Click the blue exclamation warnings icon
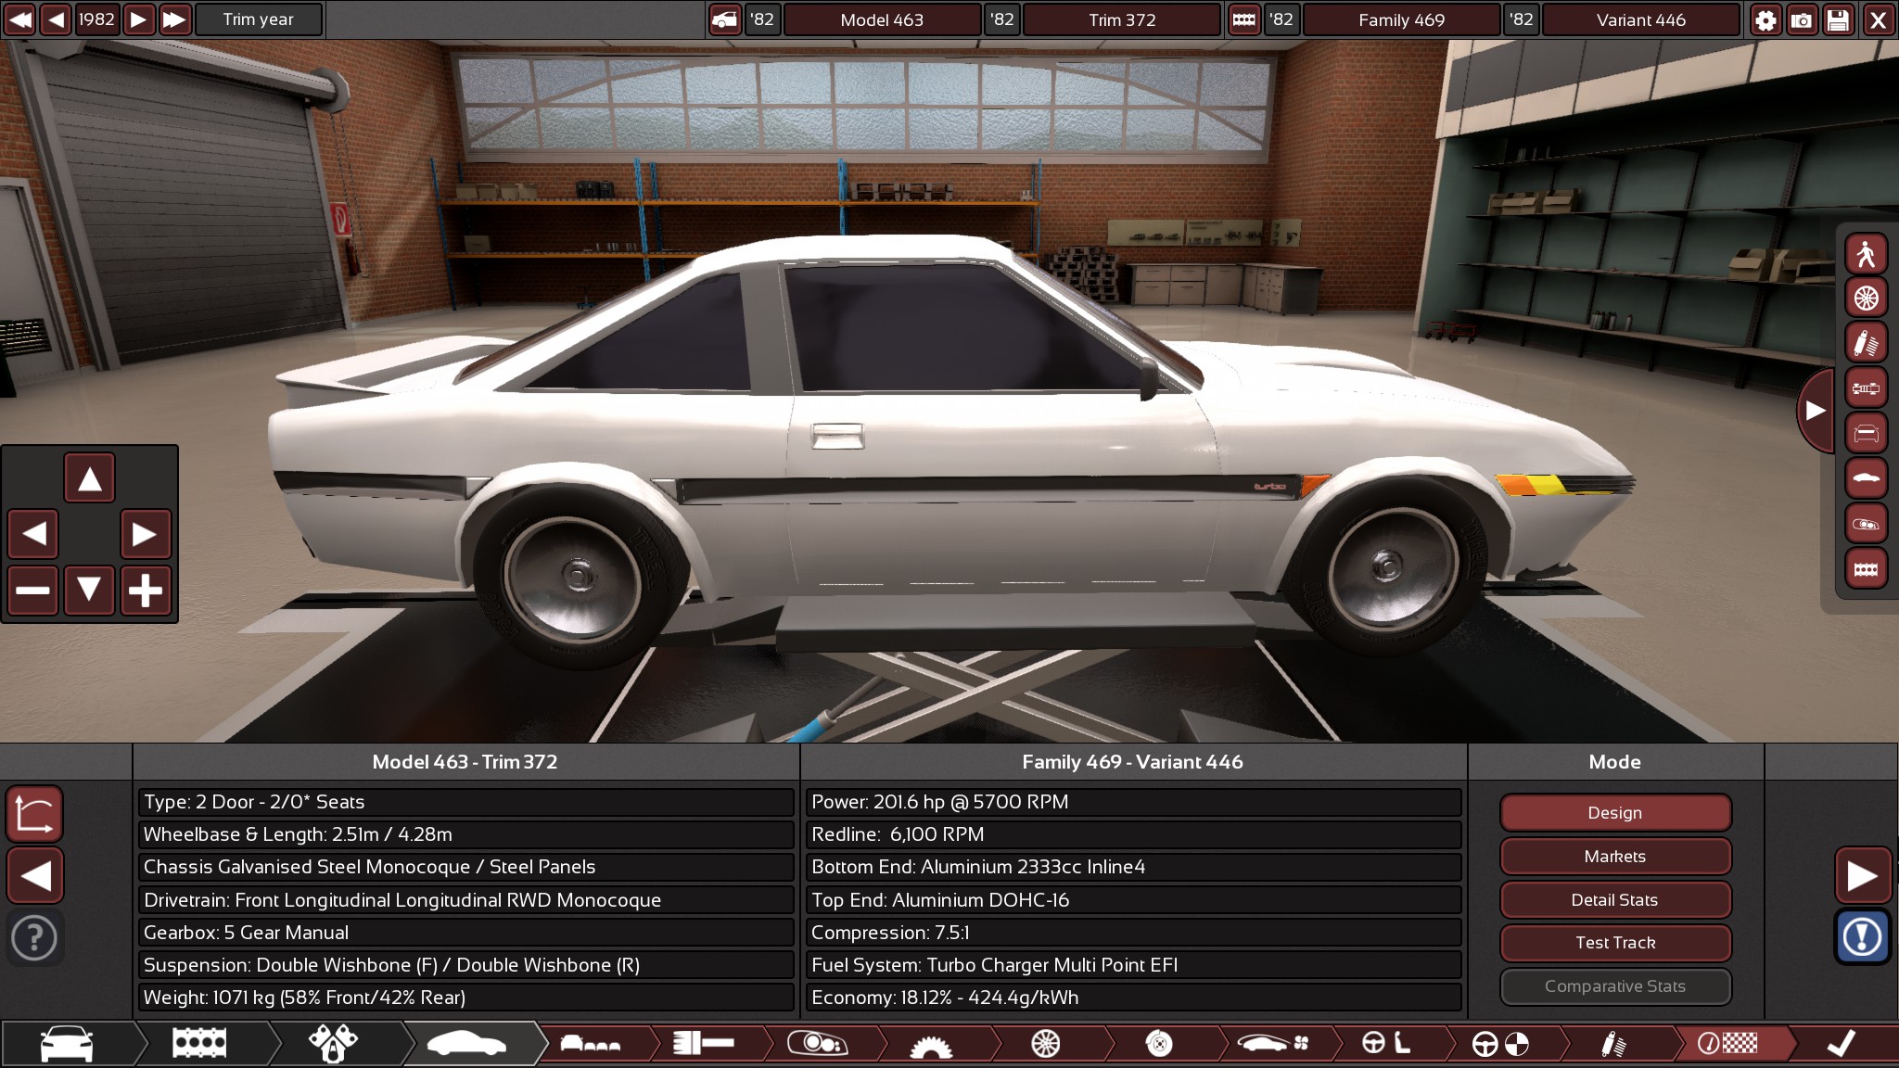This screenshot has width=1899, height=1068. point(1863,936)
